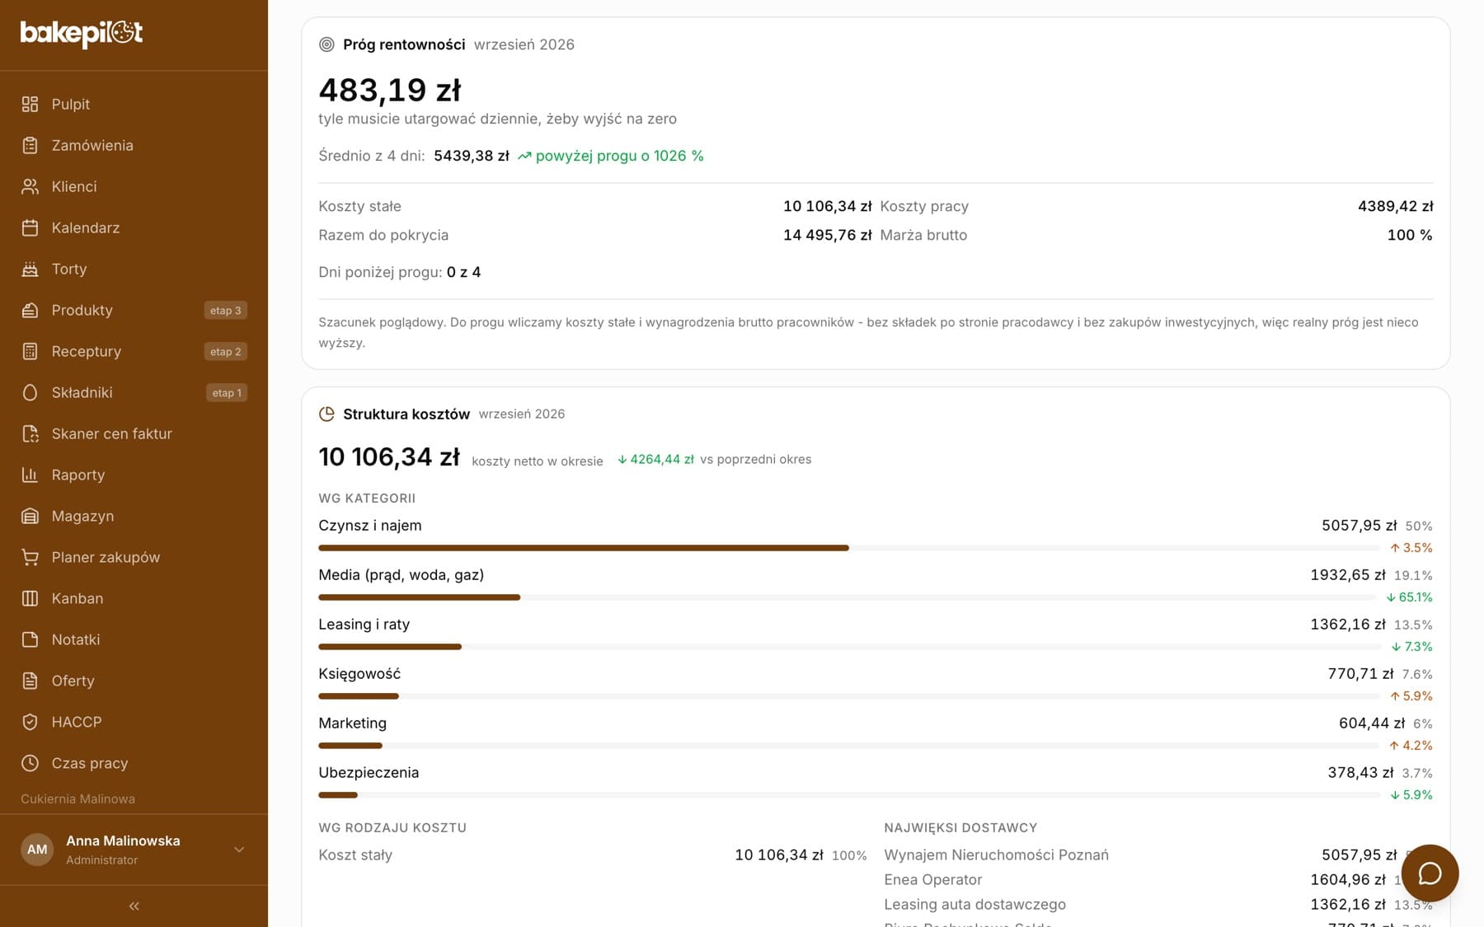
Task: Select Zamówienia in the sidebar
Action: click(134, 145)
